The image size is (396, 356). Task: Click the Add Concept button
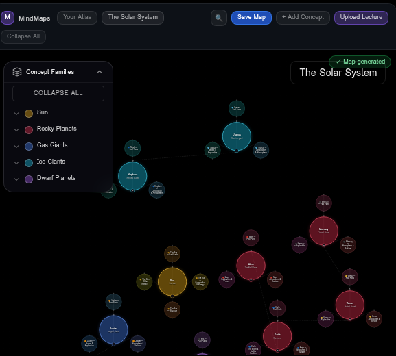tap(303, 17)
